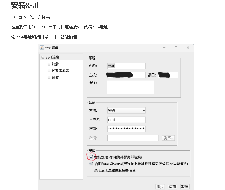Click the 应用 apply button

(x=173, y=187)
